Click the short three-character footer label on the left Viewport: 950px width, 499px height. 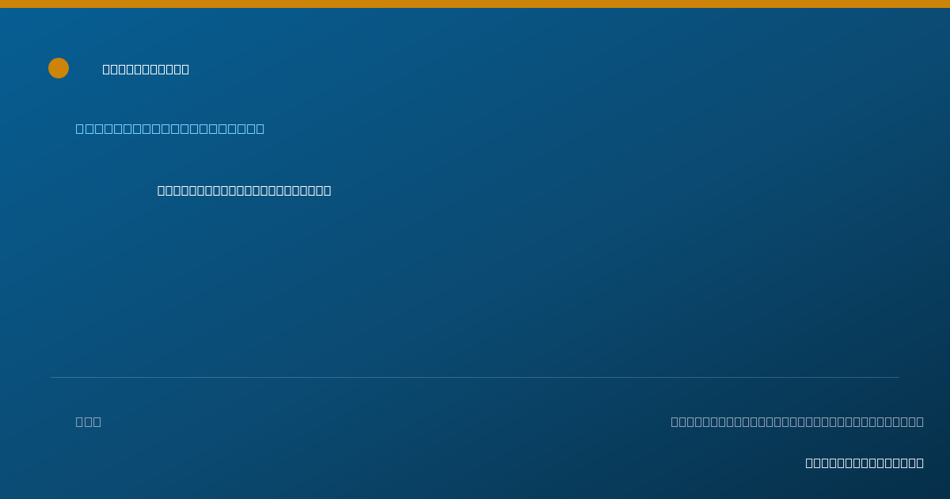pyautogui.click(x=89, y=421)
